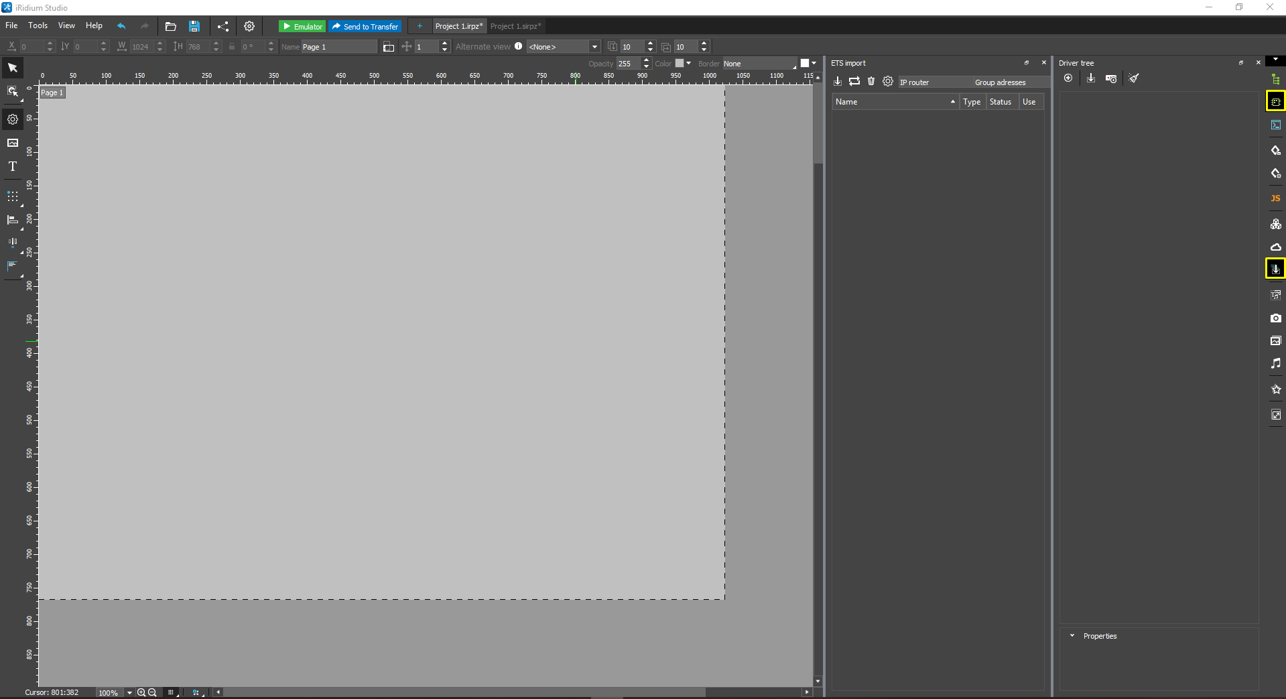
Task: Open the Alternate view dropdown
Action: [563, 47]
